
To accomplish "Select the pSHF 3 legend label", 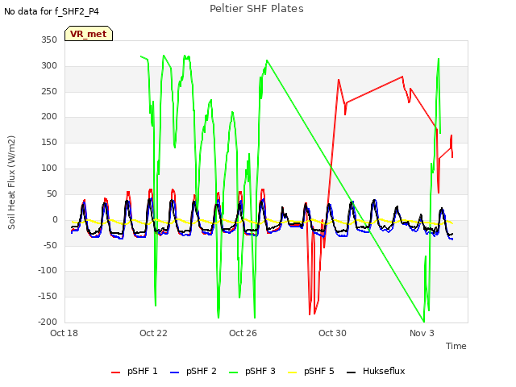I will click(260, 371).
